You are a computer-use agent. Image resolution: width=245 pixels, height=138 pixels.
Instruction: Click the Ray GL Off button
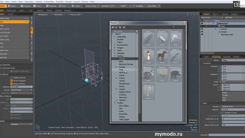[75, 15]
